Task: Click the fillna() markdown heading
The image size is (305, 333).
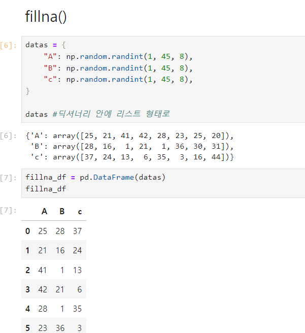Action: [46, 17]
